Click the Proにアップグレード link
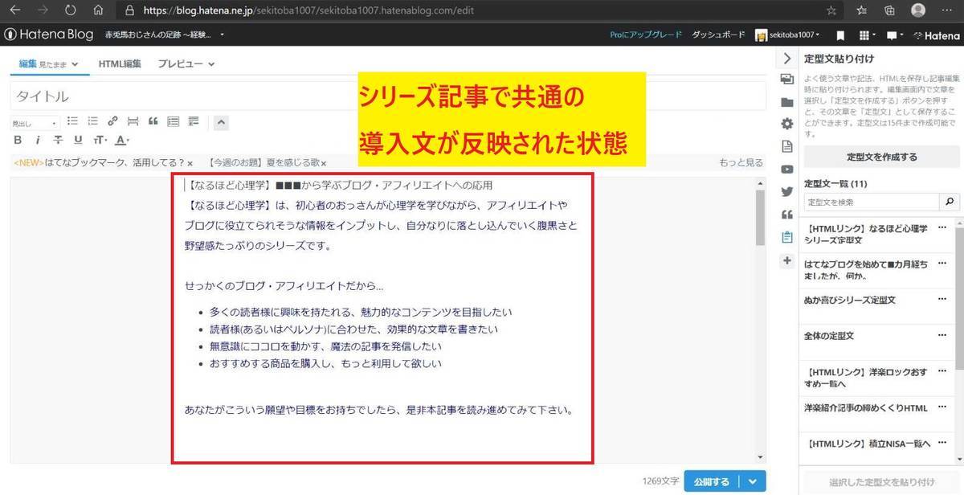This screenshot has width=964, height=495. [x=646, y=35]
